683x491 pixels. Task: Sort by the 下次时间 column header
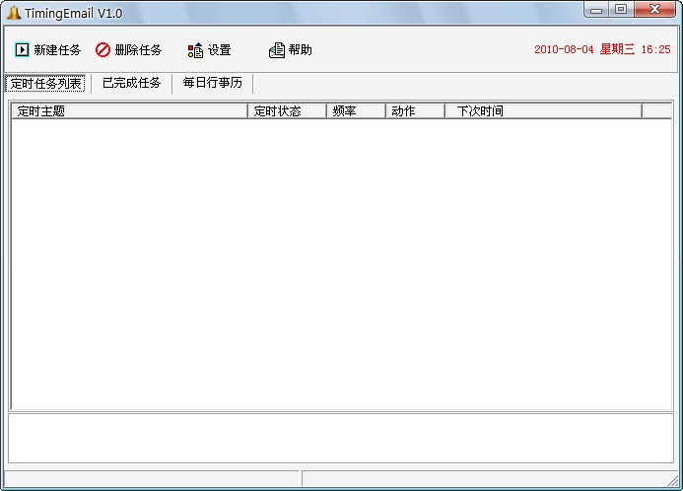tap(543, 111)
